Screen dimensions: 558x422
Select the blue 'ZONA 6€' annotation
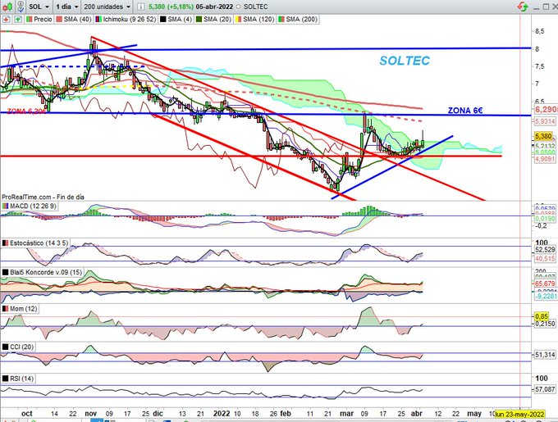click(x=465, y=111)
